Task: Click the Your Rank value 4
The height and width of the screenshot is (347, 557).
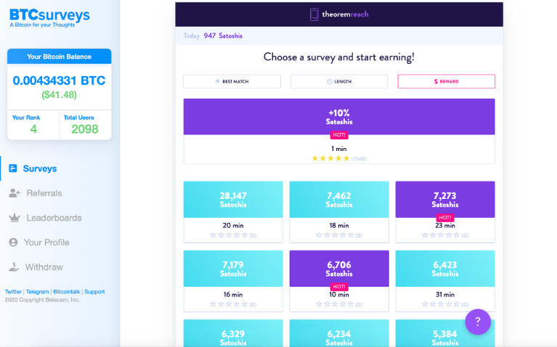Action: click(33, 129)
